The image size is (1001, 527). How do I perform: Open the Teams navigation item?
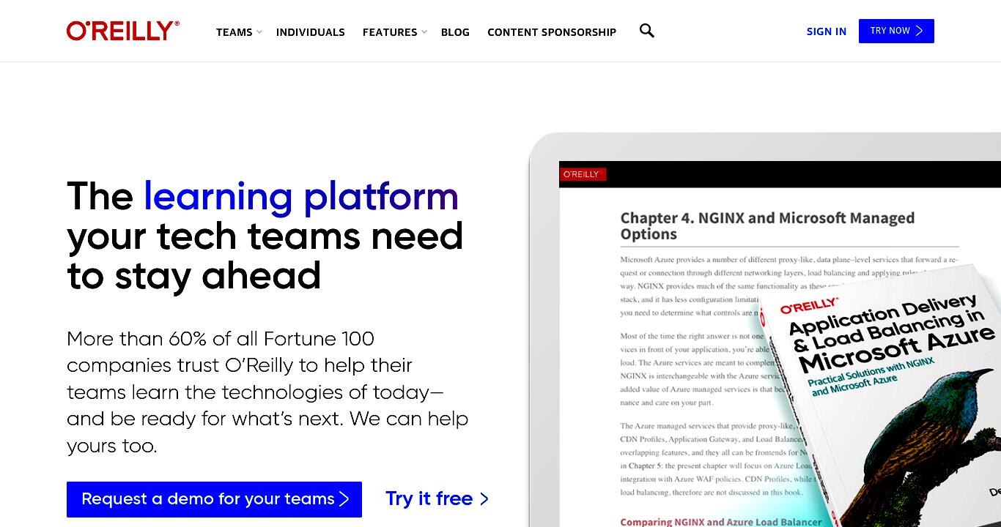point(234,32)
